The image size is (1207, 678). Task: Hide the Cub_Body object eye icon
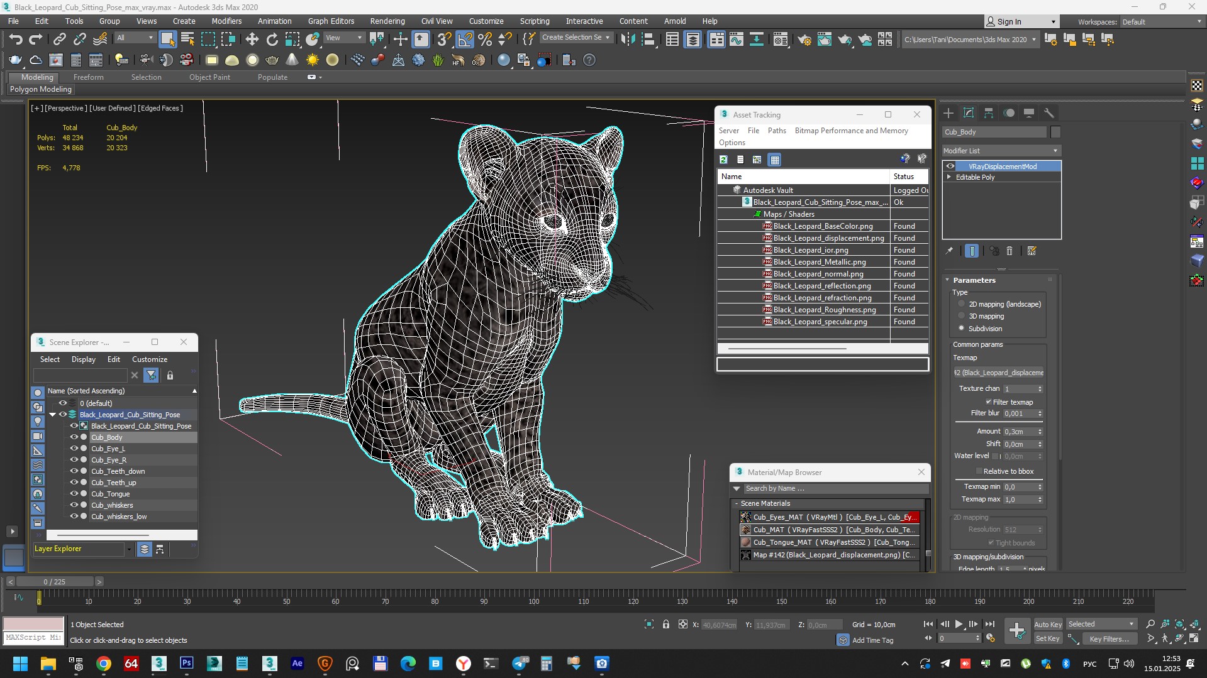(74, 437)
